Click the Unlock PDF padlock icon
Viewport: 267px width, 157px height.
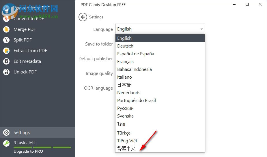point(6,72)
